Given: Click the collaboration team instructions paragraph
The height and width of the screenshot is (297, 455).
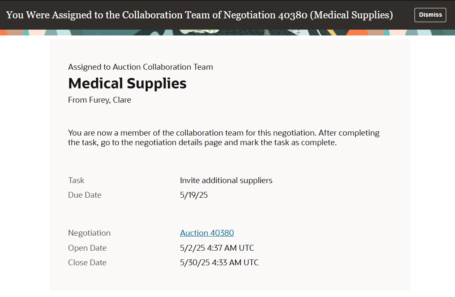Looking at the screenshot, I should click(x=224, y=137).
